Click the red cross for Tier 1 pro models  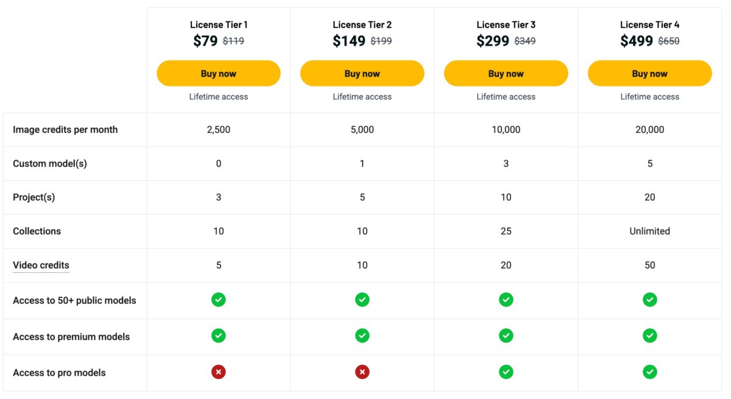pos(218,372)
